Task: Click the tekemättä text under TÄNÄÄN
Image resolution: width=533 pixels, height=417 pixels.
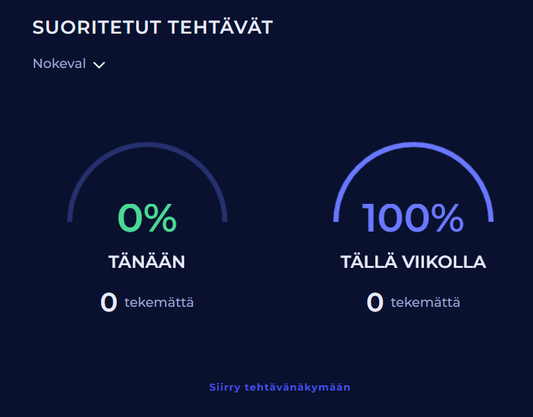Action: point(159,303)
